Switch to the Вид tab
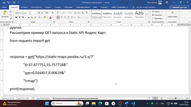 (x=95, y=7)
